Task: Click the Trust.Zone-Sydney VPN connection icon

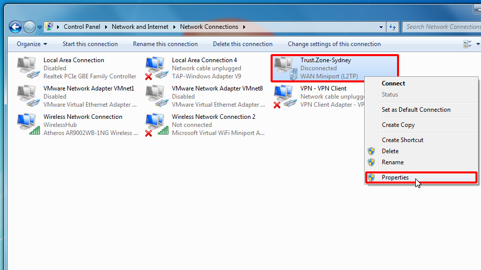Action: [285, 68]
